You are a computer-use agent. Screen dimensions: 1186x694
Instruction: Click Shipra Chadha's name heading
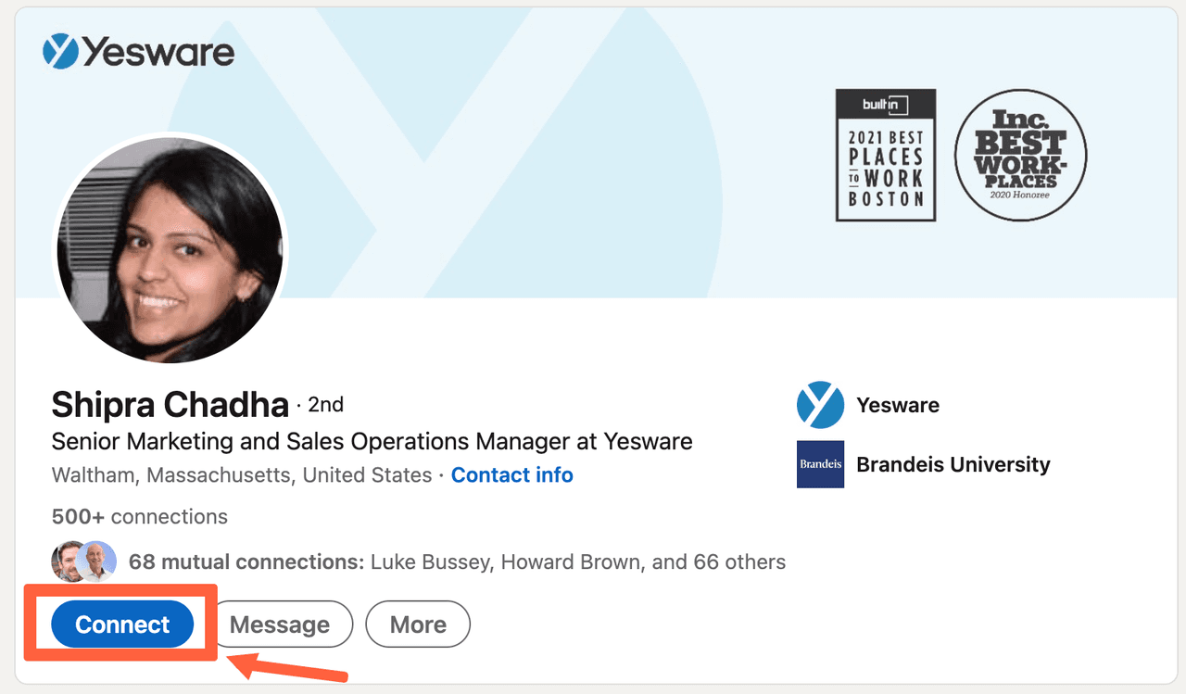tap(170, 404)
